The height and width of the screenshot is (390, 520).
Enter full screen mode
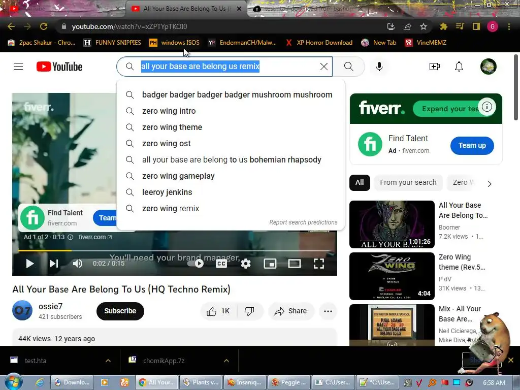point(319,264)
